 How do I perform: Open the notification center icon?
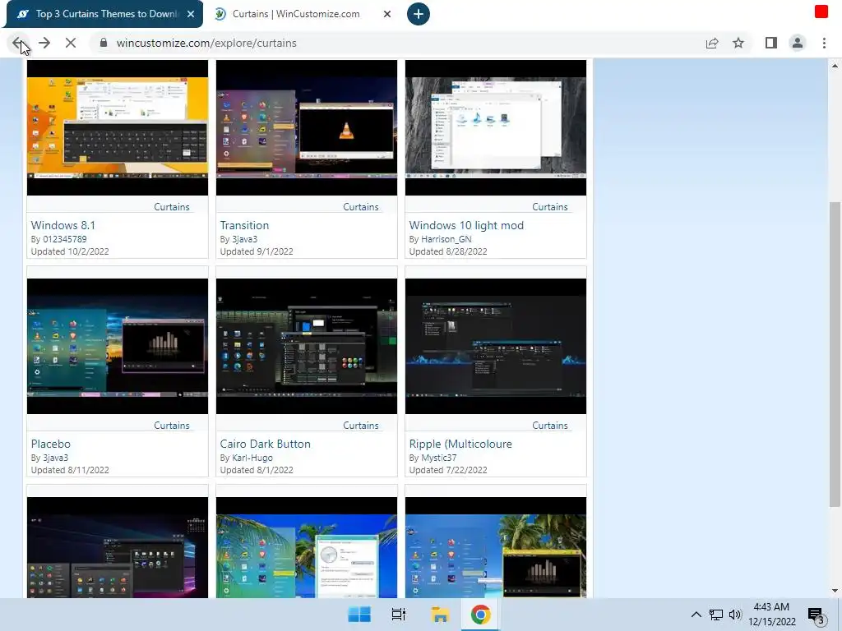point(816,616)
